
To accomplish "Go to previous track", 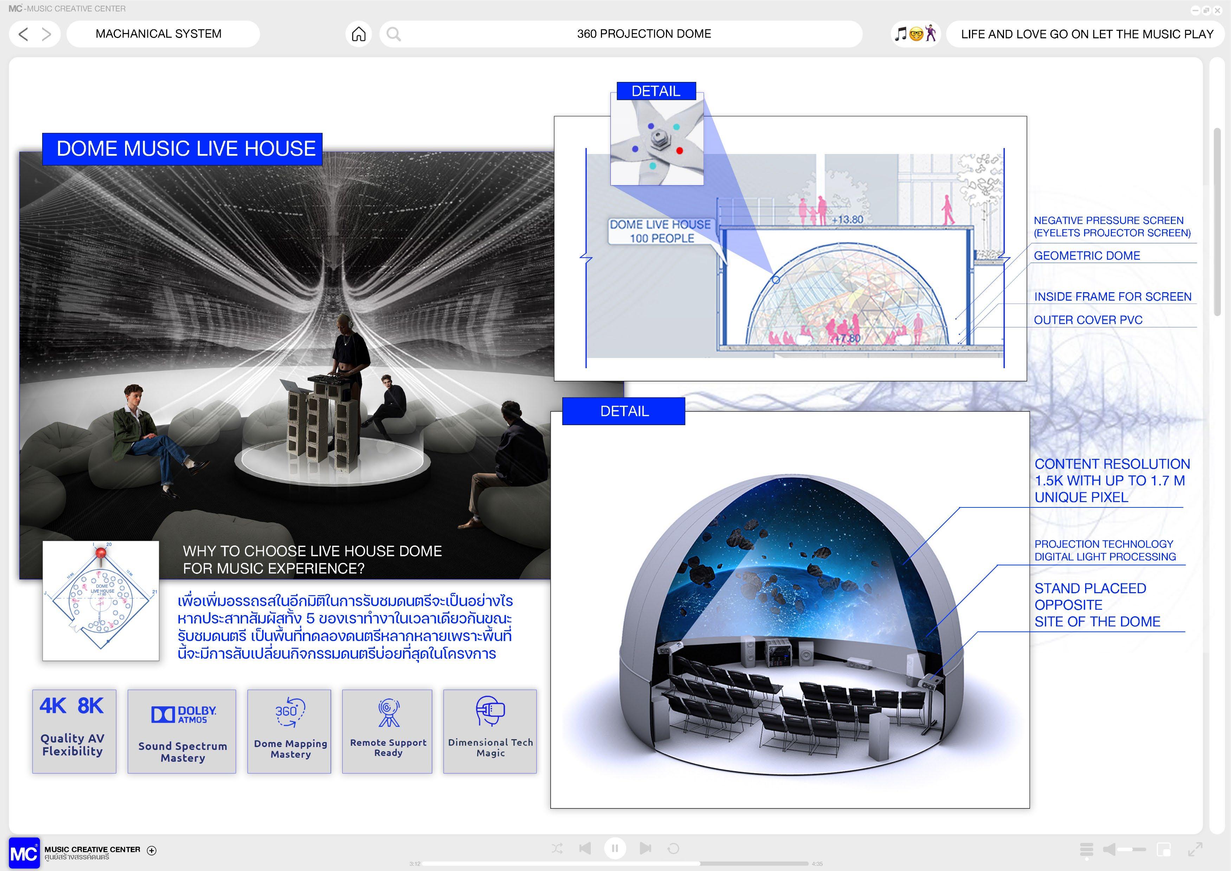I will (x=585, y=848).
